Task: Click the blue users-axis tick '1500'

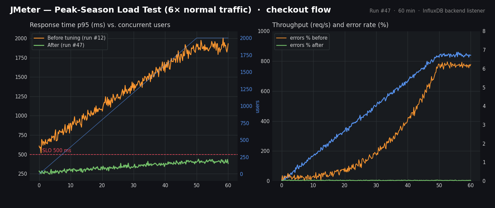Action: (x=246, y=72)
